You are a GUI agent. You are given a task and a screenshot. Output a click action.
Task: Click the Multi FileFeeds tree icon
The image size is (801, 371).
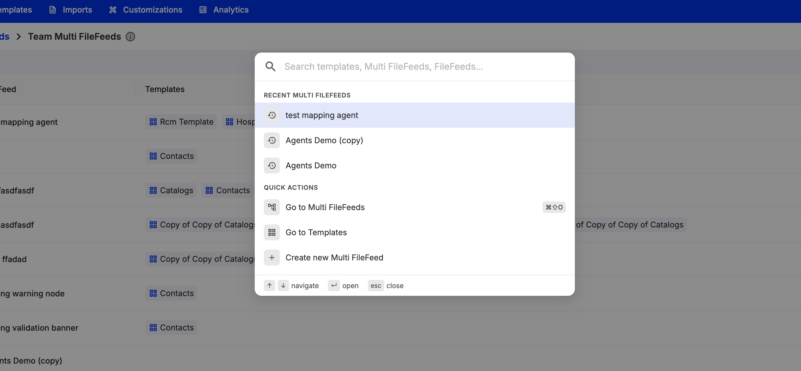(x=272, y=207)
